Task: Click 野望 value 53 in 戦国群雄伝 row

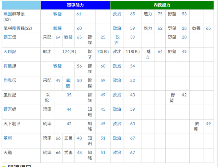Action: point(184,14)
